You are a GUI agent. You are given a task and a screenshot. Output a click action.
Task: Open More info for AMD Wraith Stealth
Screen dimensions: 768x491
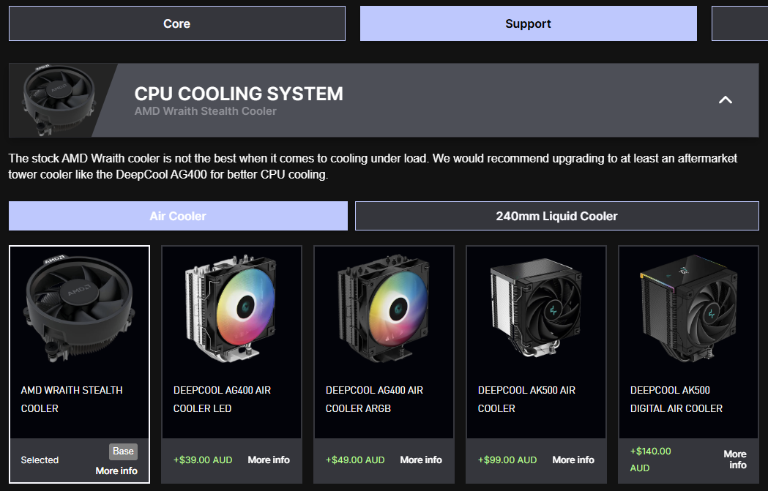click(x=116, y=471)
